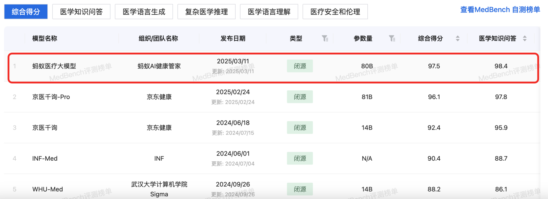Click the 闭源 tag in 京医千询 14B row

pyautogui.click(x=300, y=128)
